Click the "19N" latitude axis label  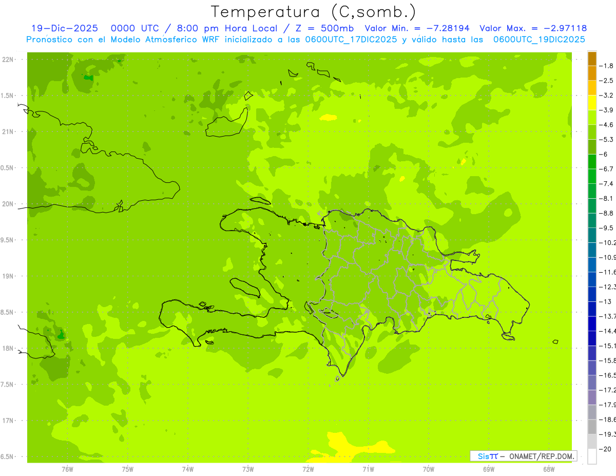coord(8,276)
